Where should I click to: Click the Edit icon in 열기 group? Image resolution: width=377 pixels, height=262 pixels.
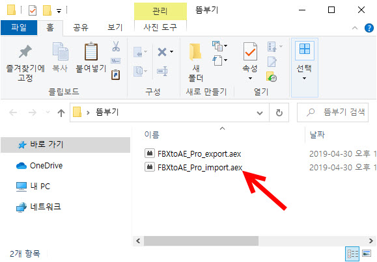click(272, 62)
